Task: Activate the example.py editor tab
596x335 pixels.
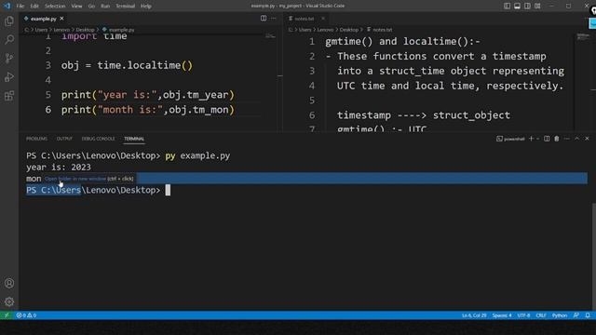Action: point(43,19)
